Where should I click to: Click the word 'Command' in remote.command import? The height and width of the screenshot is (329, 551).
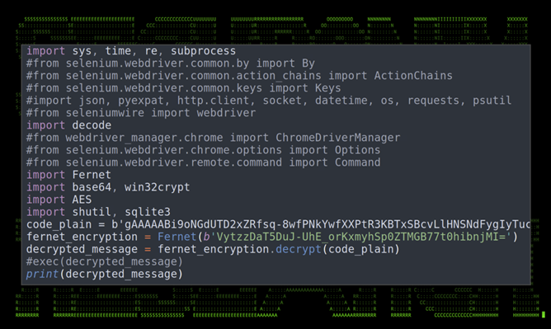coord(357,162)
